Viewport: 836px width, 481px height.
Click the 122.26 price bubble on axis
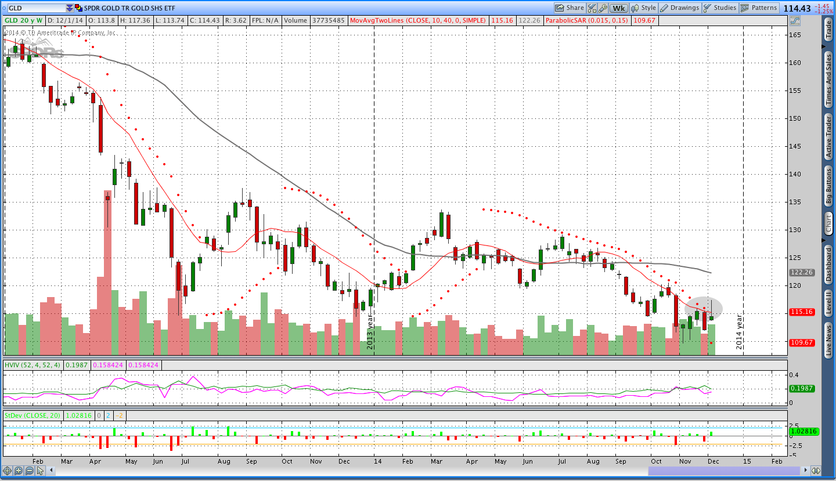[802, 272]
